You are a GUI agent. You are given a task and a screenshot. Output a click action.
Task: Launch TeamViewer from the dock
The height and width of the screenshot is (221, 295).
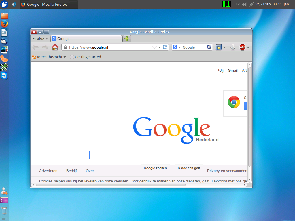pyautogui.click(x=4, y=76)
